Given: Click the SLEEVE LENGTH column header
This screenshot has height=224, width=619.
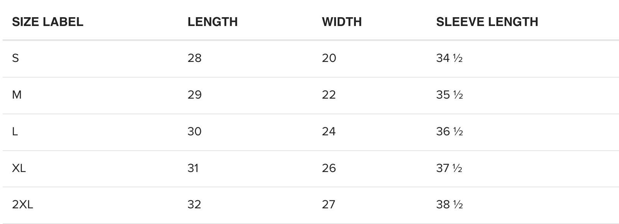Looking at the screenshot, I should point(487,22).
